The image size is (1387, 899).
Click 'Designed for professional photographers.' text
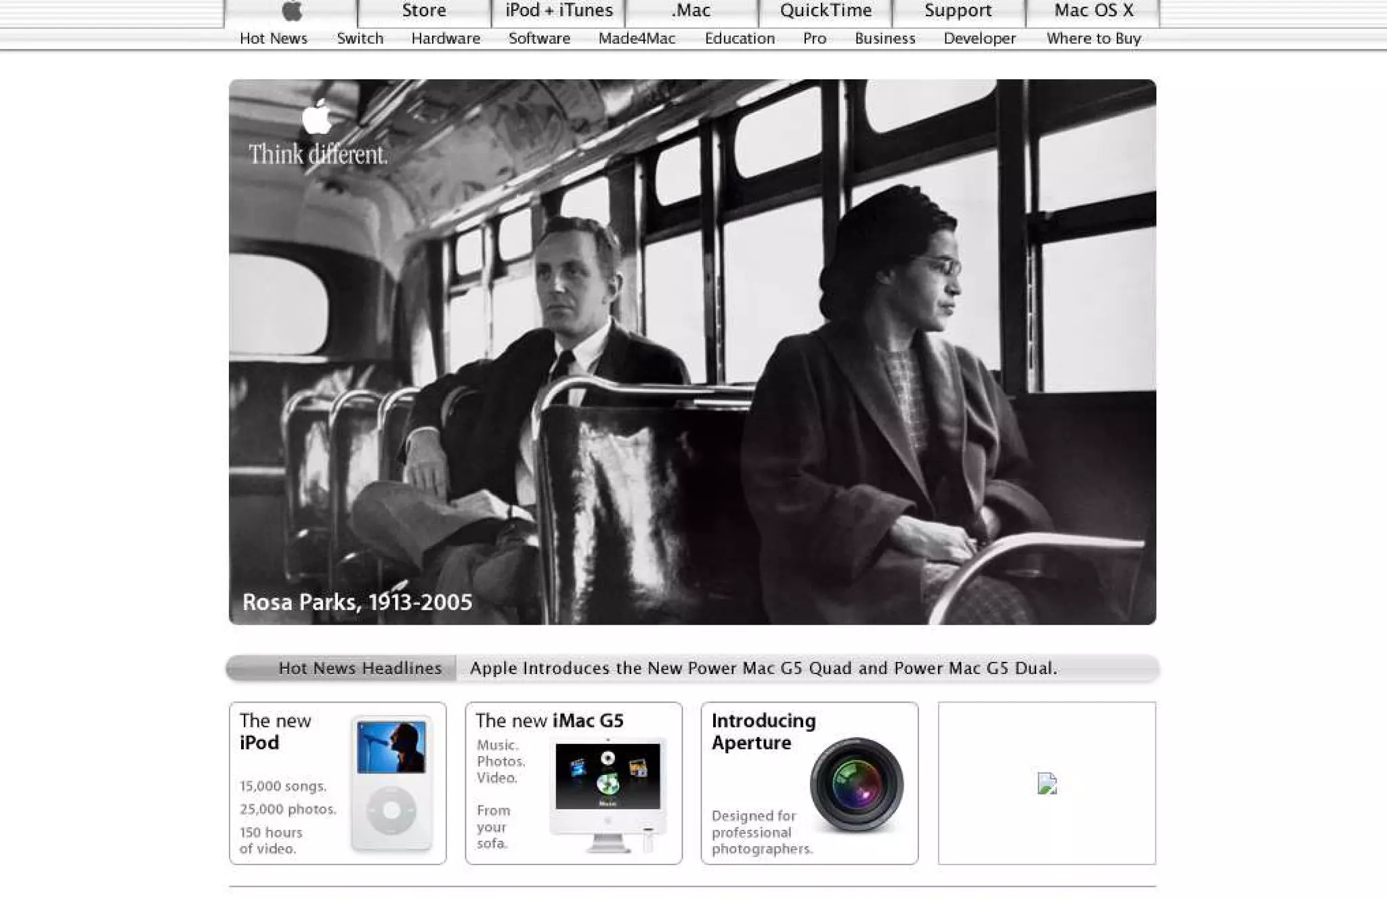tap(762, 833)
